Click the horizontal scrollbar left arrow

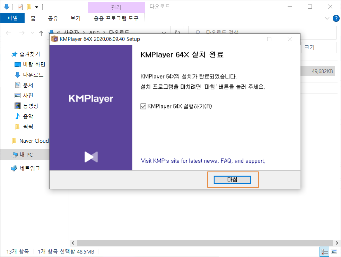click(x=73, y=243)
